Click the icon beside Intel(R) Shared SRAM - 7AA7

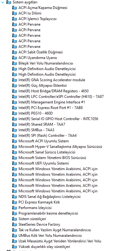pyautogui.click(x=14, y=124)
